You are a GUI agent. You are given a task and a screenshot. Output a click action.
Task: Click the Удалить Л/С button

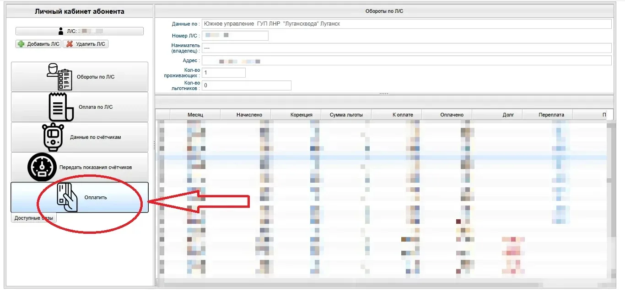pyautogui.click(x=86, y=44)
